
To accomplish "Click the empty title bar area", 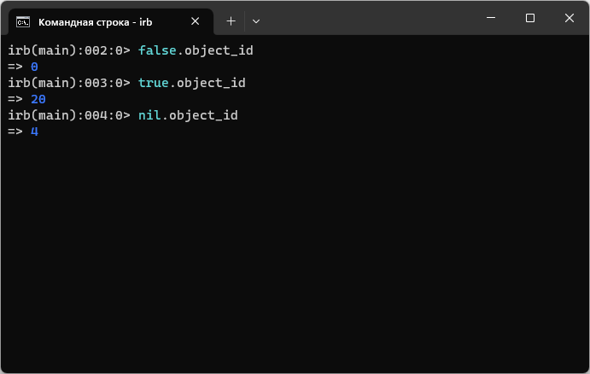I will (367, 19).
